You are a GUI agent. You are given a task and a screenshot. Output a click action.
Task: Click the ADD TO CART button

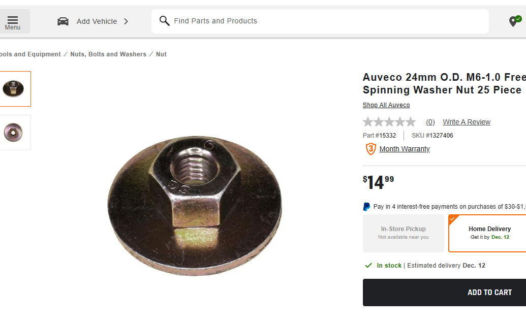489,292
